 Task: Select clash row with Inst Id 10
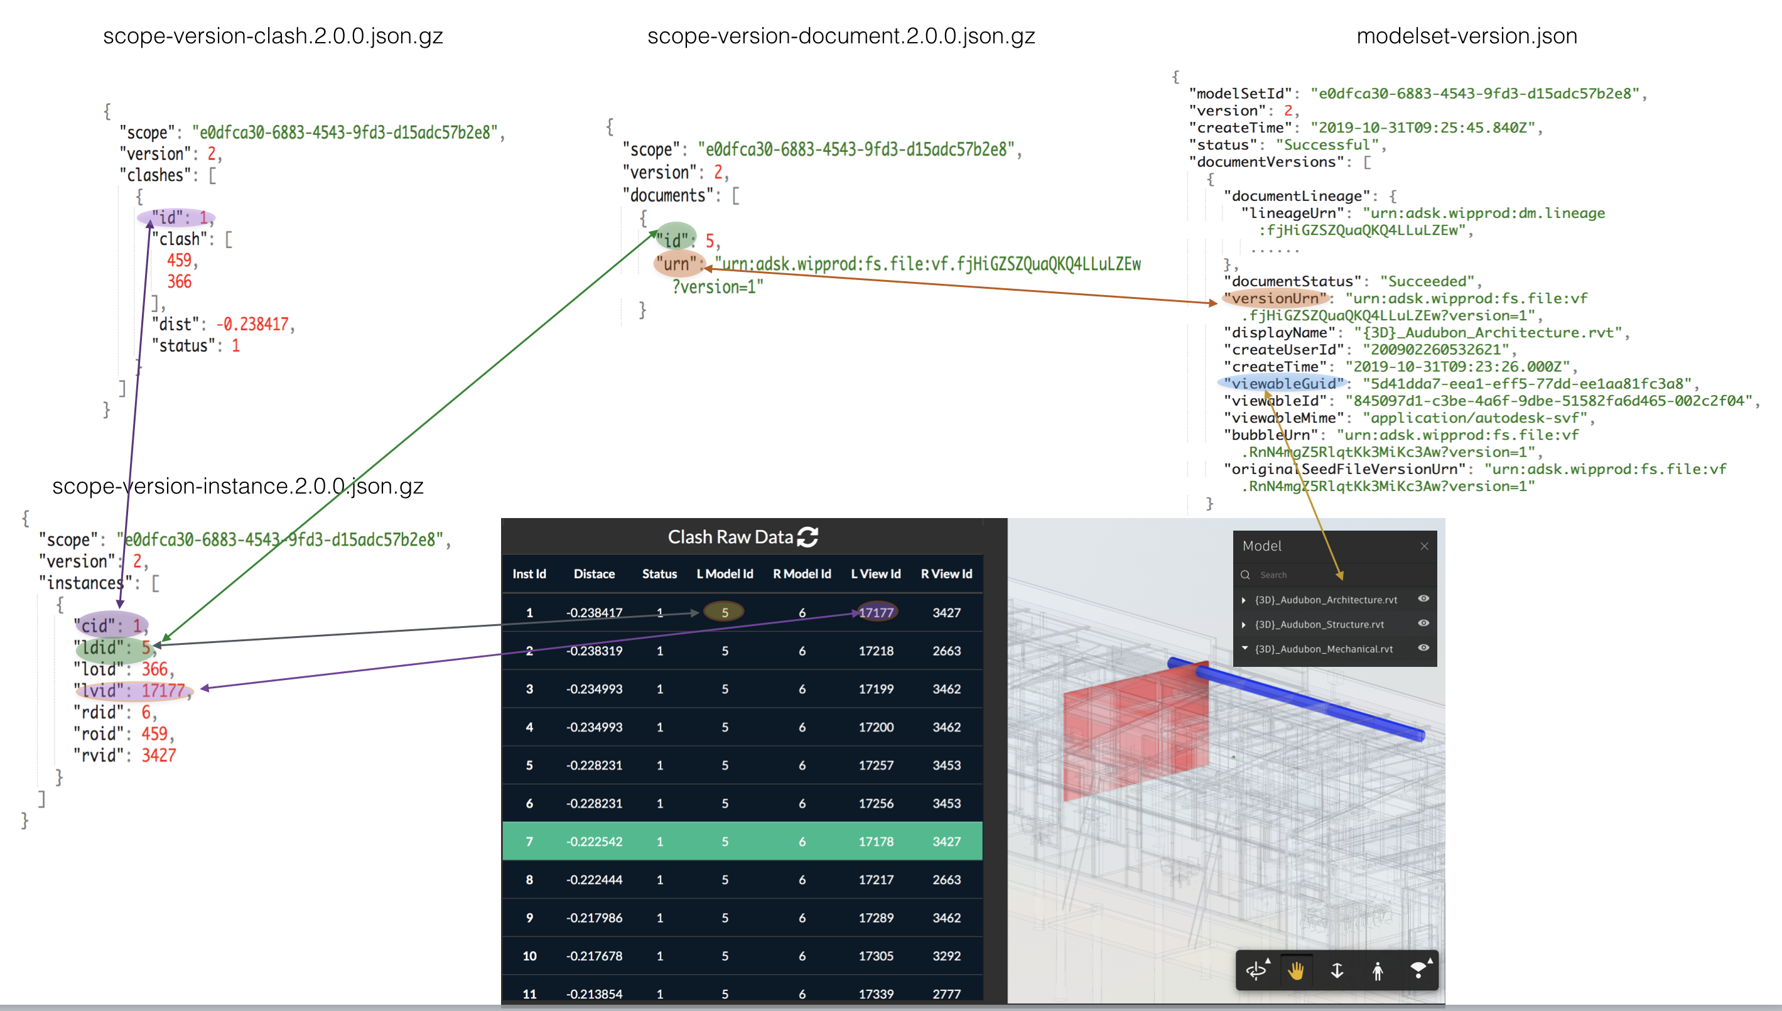(742, 956)
